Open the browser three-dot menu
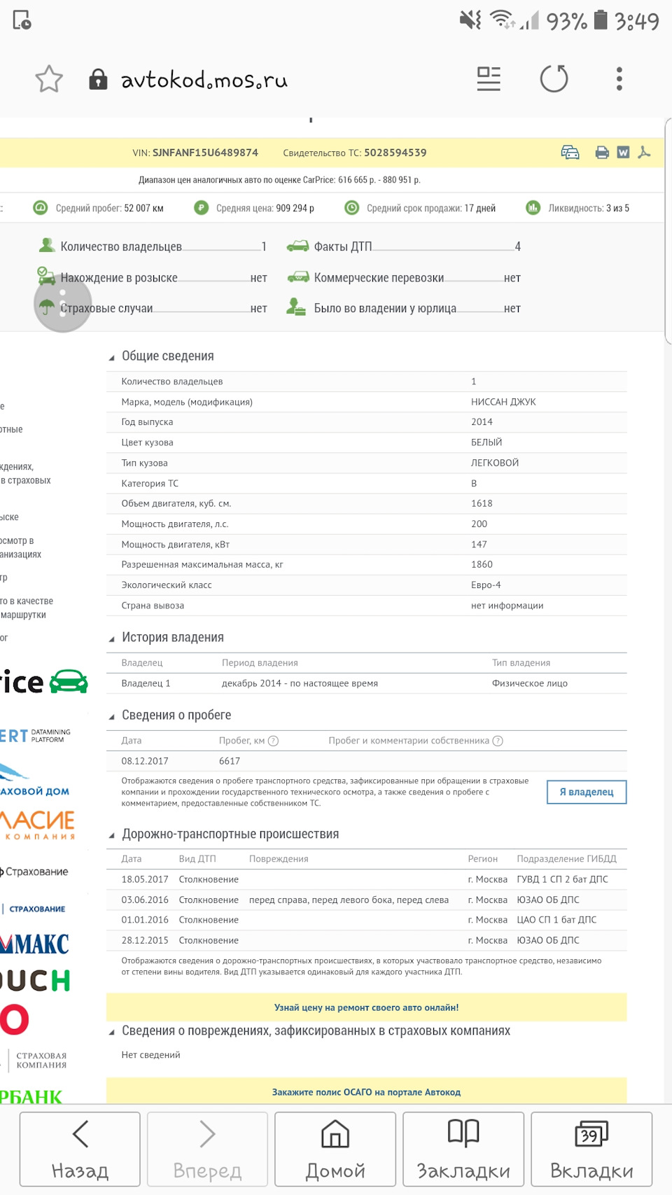This screenshot has width=672, height=1195. 619,78
